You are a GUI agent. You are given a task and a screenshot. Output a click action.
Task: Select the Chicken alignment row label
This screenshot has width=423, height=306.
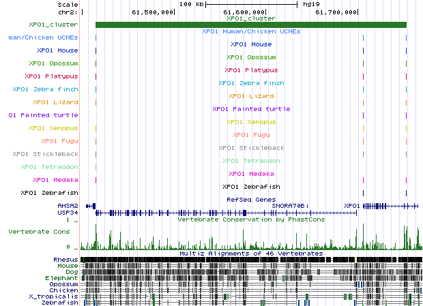pos(63,290)
